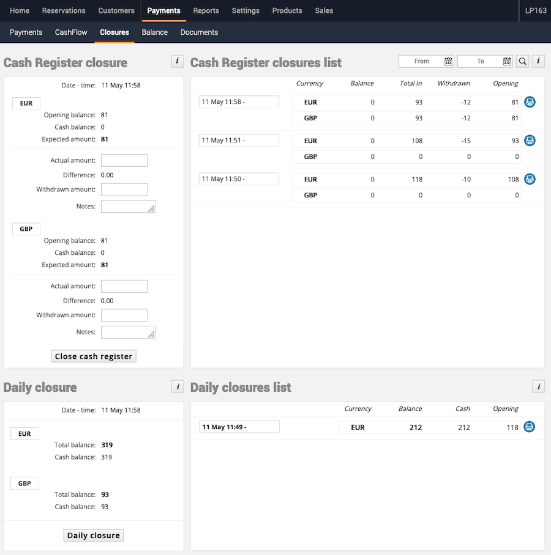Click the GBP label in Cash Register closure
This screenshot has height=555, width=551.
pyautogui.click(x=26, y=229)
